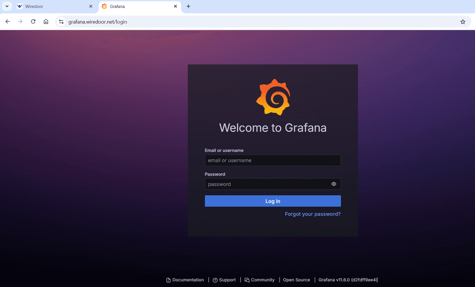475x287 pixels.
Task: Click the email or username input field
Action: [x=273, y=160]
